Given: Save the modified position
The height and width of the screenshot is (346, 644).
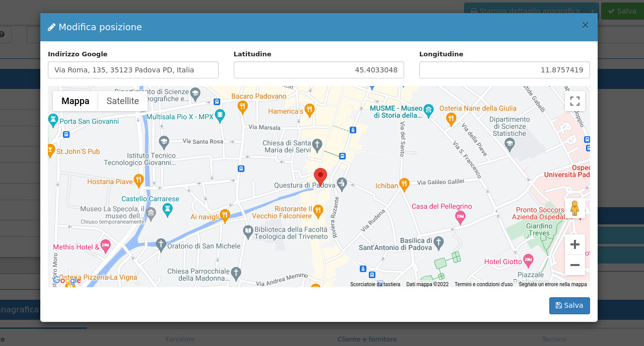Looking at the screenshot, I should (569, 305).
